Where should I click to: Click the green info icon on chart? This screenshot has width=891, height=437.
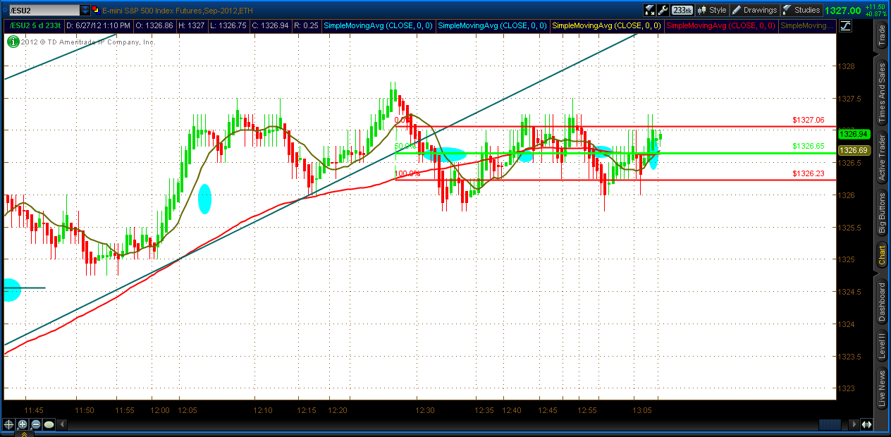tap(12, 42)
